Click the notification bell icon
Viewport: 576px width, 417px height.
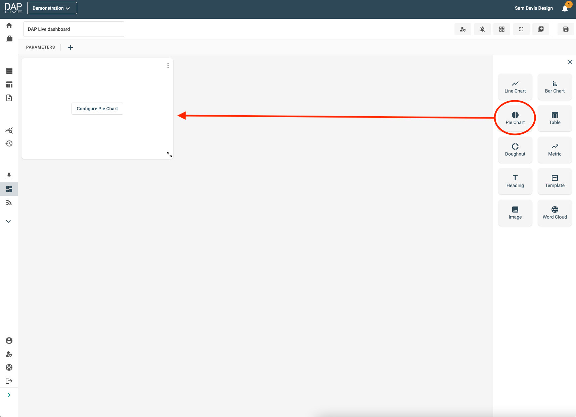[x=565, y=8]
